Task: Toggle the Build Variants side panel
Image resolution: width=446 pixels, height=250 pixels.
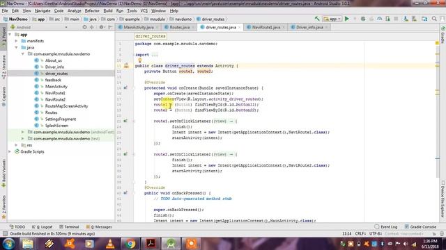Action: [3, 173]
